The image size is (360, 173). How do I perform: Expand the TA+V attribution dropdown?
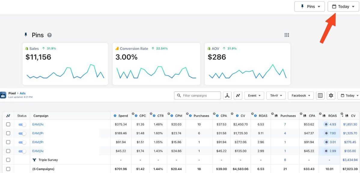tap(276, 96)
